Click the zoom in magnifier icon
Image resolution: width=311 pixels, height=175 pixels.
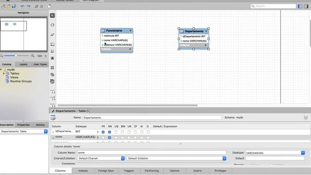pos(33,56)
